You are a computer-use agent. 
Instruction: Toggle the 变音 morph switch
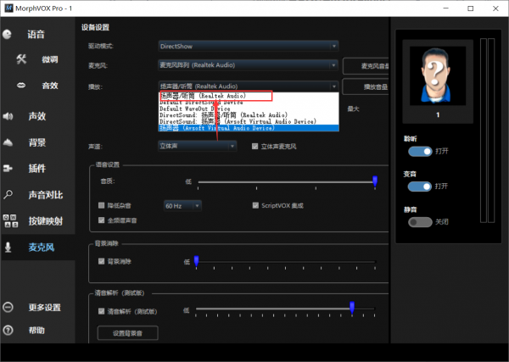[x=420, y=187]
